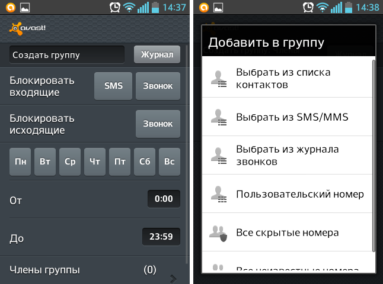
Task: Toggle outgoing call blocking 'Звонок' button
Action: pyautogui.click(x=158, y=124)
